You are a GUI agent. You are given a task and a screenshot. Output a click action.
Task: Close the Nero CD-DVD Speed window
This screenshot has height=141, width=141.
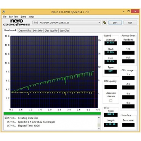[135, 11]
